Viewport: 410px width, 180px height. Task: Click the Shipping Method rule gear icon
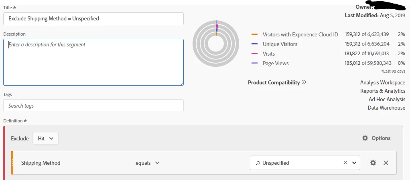(373, 163)
